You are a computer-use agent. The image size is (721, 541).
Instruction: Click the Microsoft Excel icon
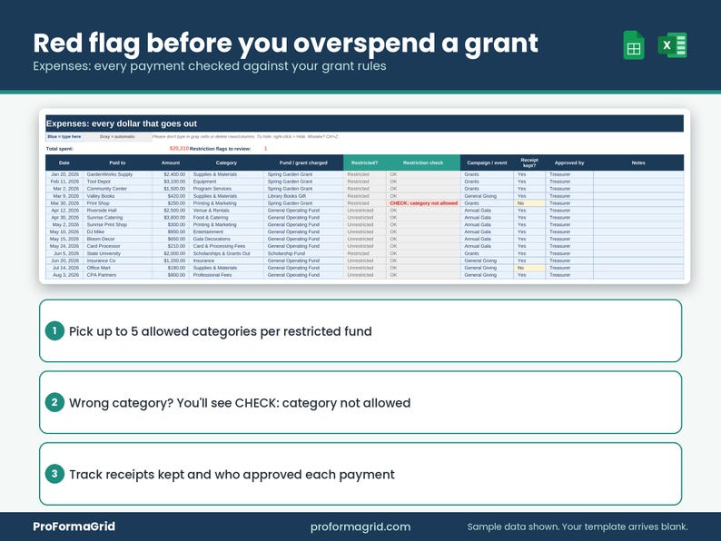[673, 45]
